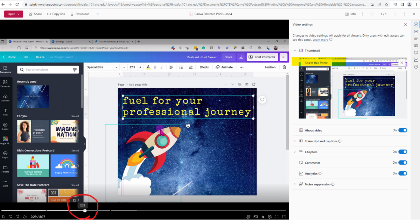Click the Print Postcards button

pos(262,57)
